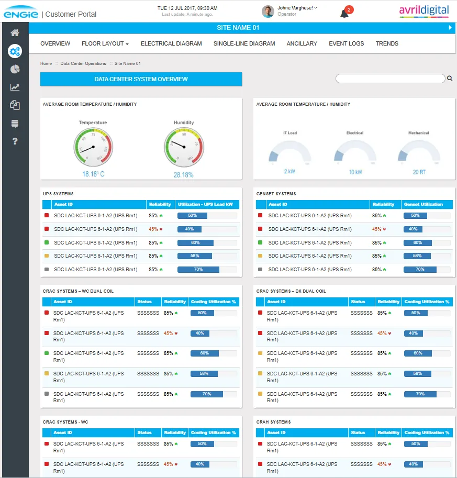This screenshot has width=457, height=478.
Task: Switch to the Overview tab
Action: (x=55, y=43)
